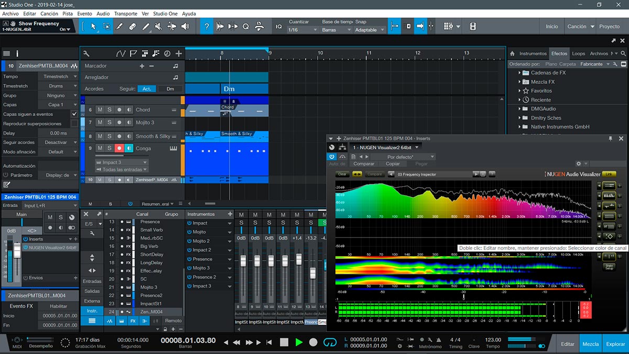
Task: Open the video player filmstrip icon
Action: 473,26
